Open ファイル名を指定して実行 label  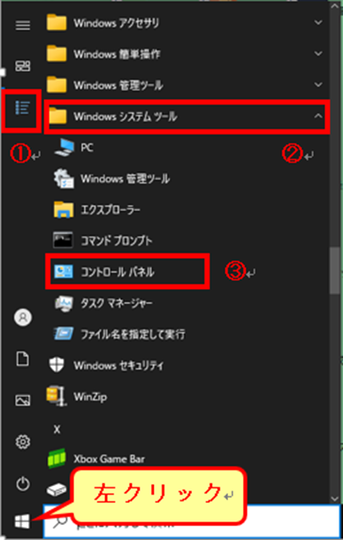click(133, 334)
